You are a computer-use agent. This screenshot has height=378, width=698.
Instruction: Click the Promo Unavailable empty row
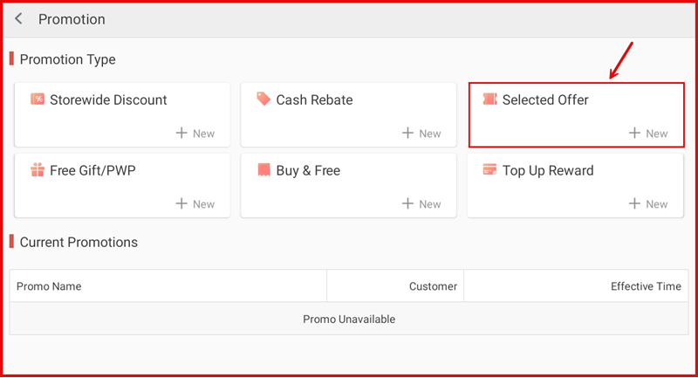349,320
